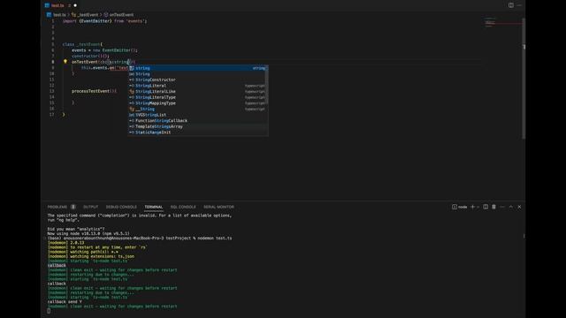Switch to the DEBUG CONSOLE tab
Viewport: 566px width, 318px height.
click(x=121, y=207)
